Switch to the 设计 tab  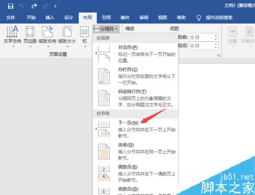click(68, 17)
